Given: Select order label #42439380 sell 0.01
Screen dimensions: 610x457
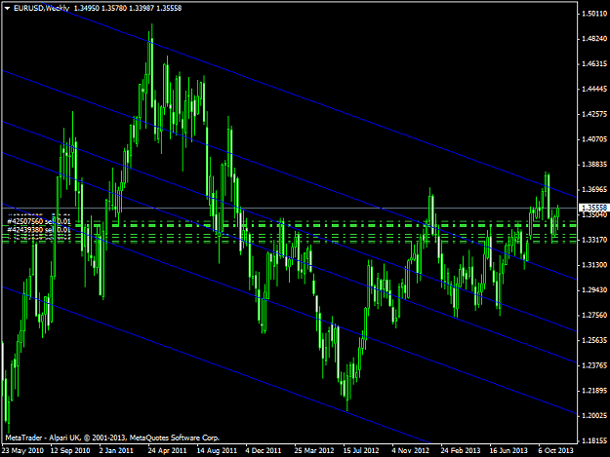Looking at the screenshot, I should coord(39,230).
